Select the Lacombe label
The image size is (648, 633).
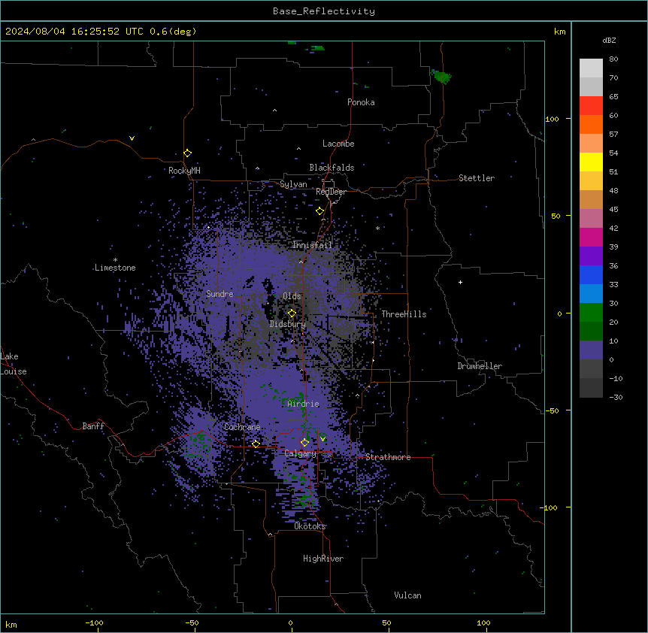[338, 144]
